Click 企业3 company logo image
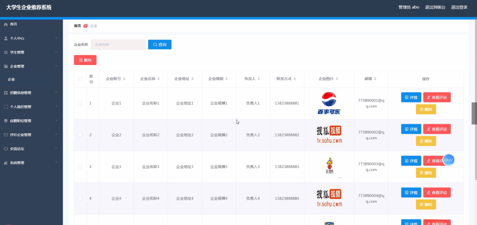 pos(329,166)
